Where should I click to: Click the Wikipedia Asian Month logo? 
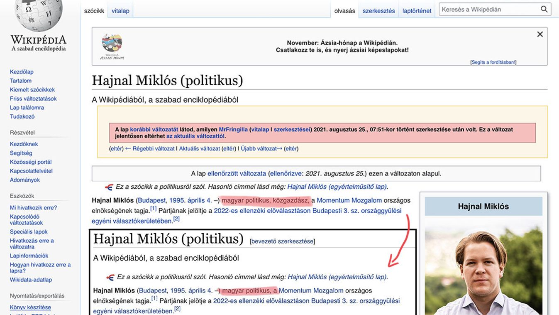click(112, 47)
